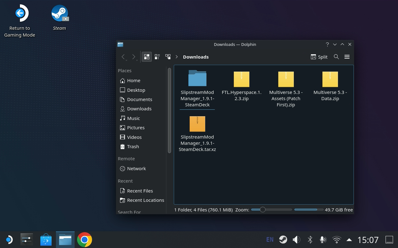Open Discover store from taskbar
This screenshot has width=398, height=248.
[x=46, y=240]
